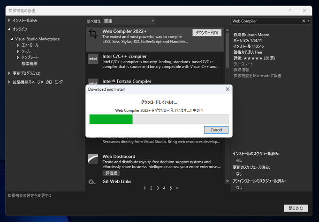Click the 評価版 badge under Web Dashboard
The image size is (319, 222).
pos(111,173)
